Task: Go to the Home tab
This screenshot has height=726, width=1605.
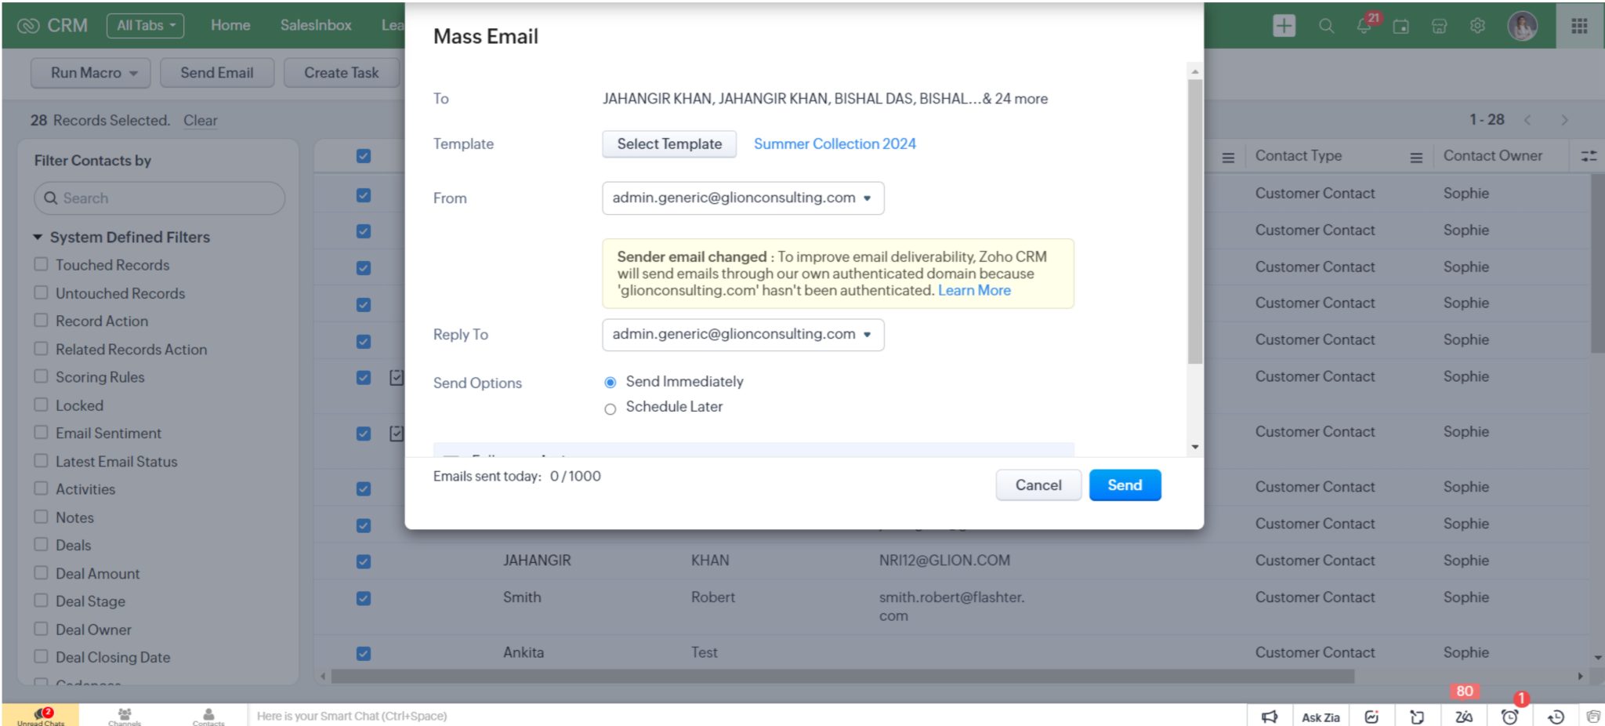Action: click(230, 25)
